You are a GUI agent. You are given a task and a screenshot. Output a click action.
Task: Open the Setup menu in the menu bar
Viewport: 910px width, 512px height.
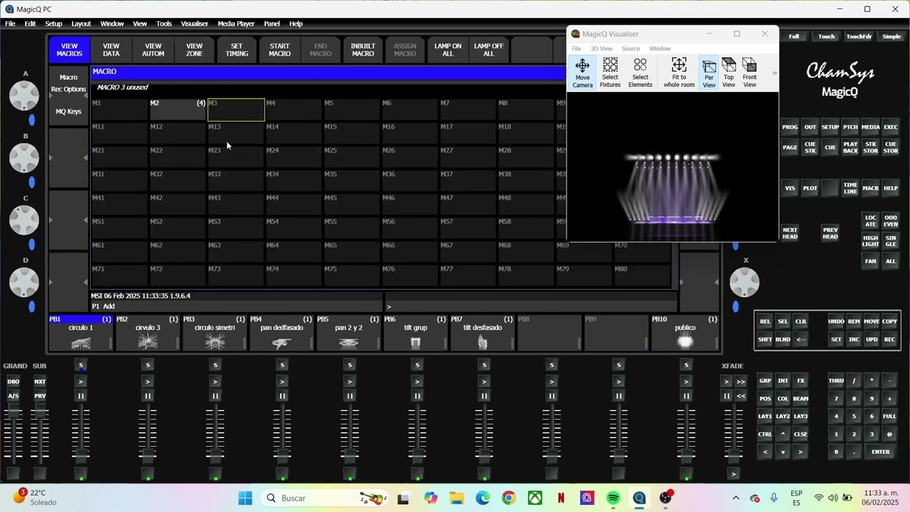(x=53, y=23)
